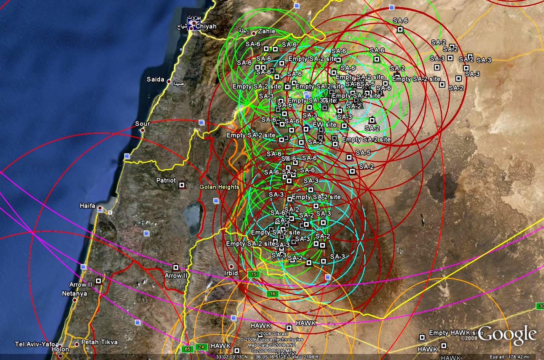
Task: Click the Irbid city marker
Action: (231, 267)
